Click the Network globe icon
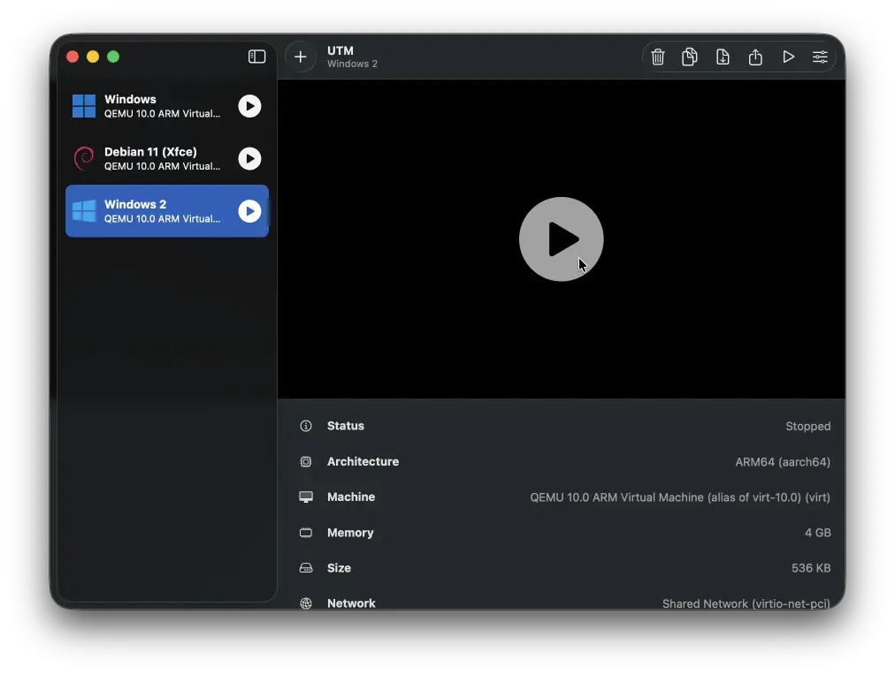This screenshot has height=675, width=895. [306, 603]
